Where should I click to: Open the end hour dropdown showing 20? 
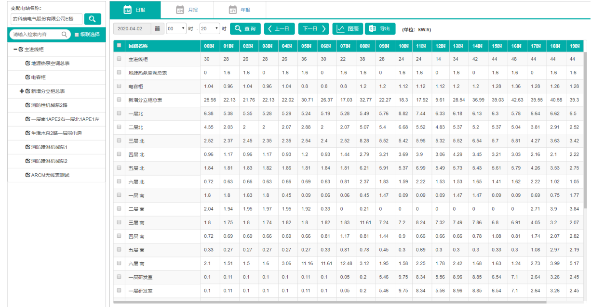210,29
